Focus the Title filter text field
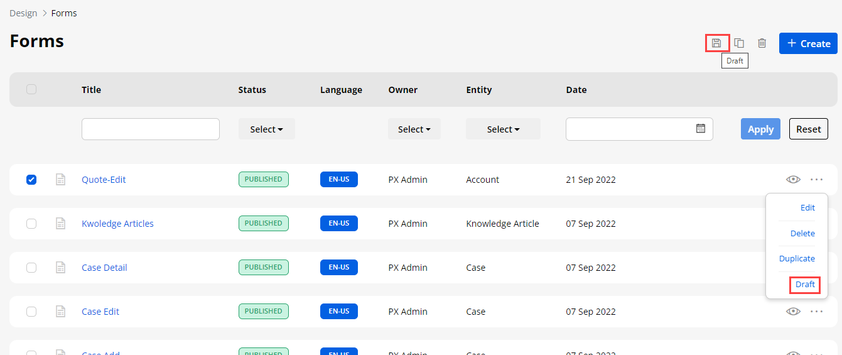842x355 pixels. coord(151,129)
